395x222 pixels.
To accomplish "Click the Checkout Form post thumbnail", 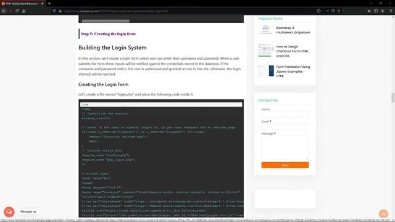I will [x=266, y=51].
